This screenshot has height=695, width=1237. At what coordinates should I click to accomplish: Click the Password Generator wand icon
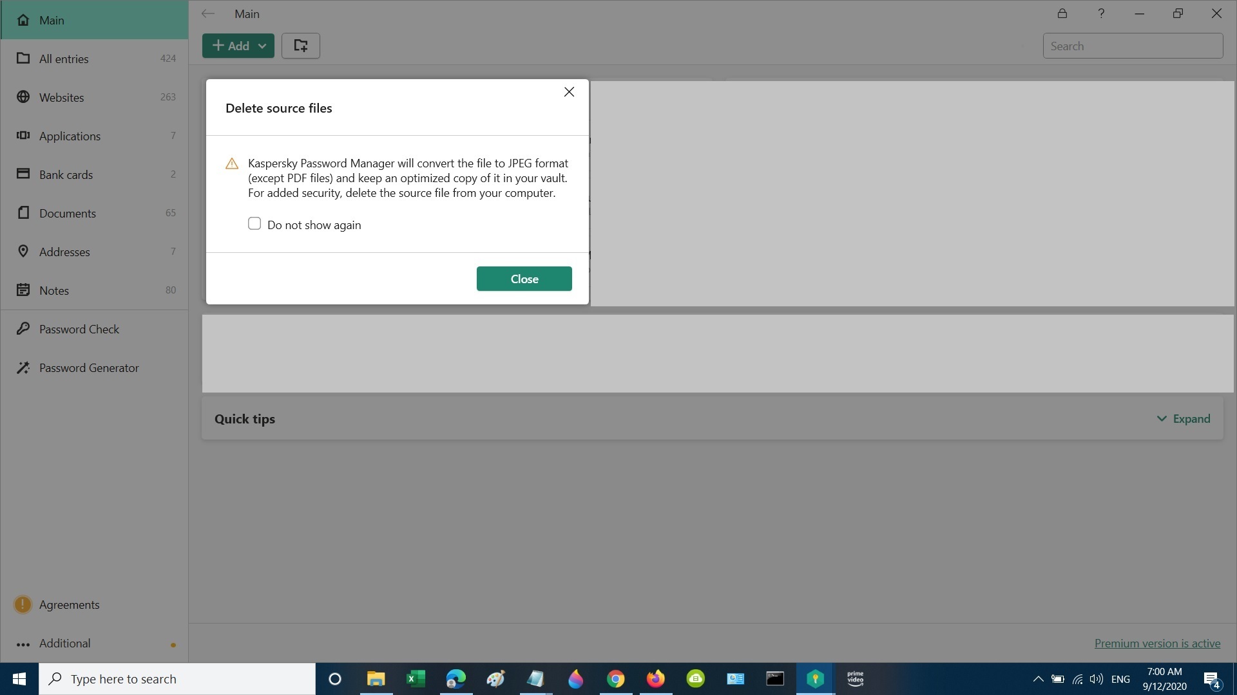point(23,367)
